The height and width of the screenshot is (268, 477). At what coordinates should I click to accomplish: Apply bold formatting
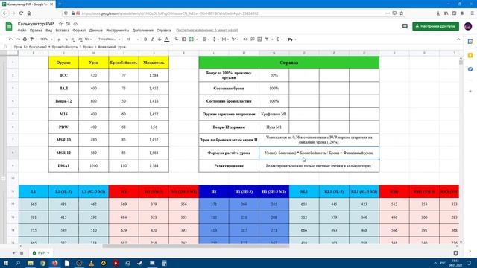click(x=145, y=39)
